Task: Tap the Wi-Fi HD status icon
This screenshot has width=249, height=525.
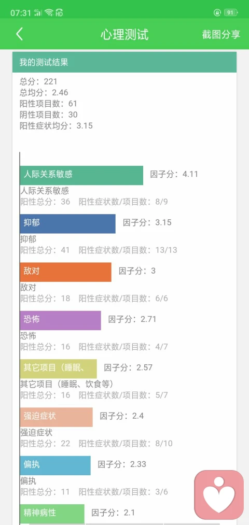Action: (53, 13)
